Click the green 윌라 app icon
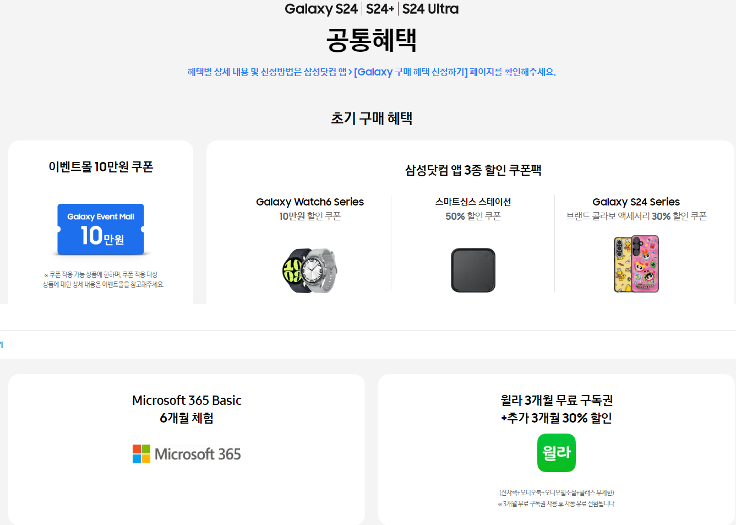This screenshot has width=736, height=525. click(557, 453)
